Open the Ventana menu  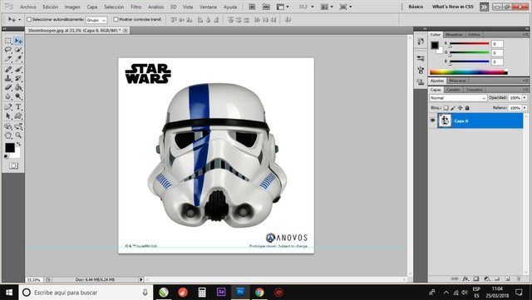coord(208,7)
